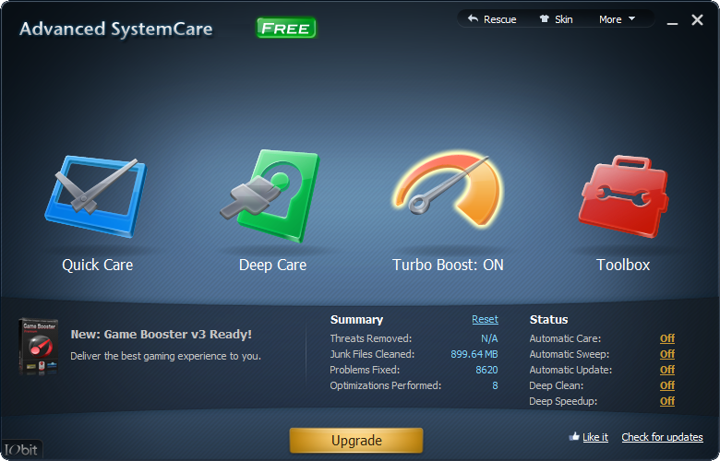This screenshot has height=461, width=720.
Task: Expand the More dropdown menu
Action: (x=618, y=19)
